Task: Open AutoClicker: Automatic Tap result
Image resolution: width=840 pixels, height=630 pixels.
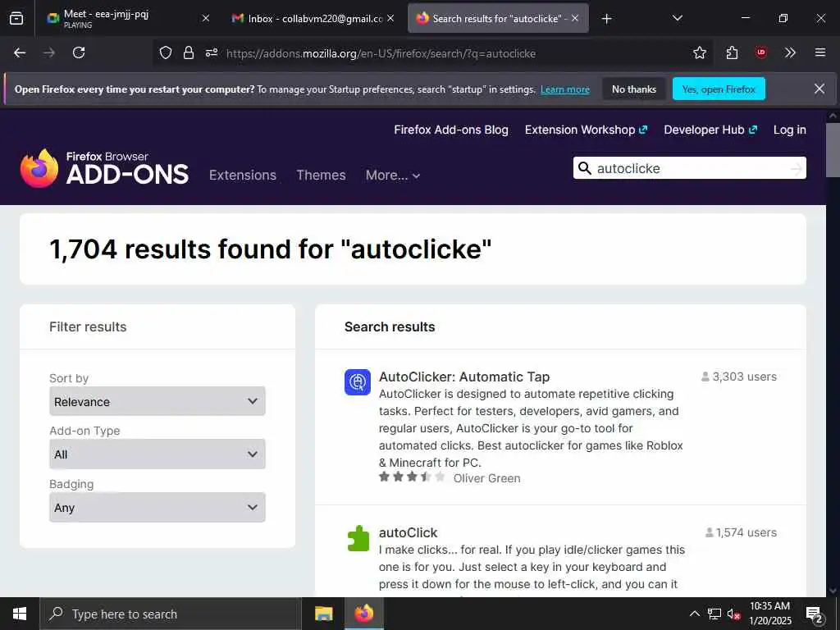Action: [x=464, y=377]
